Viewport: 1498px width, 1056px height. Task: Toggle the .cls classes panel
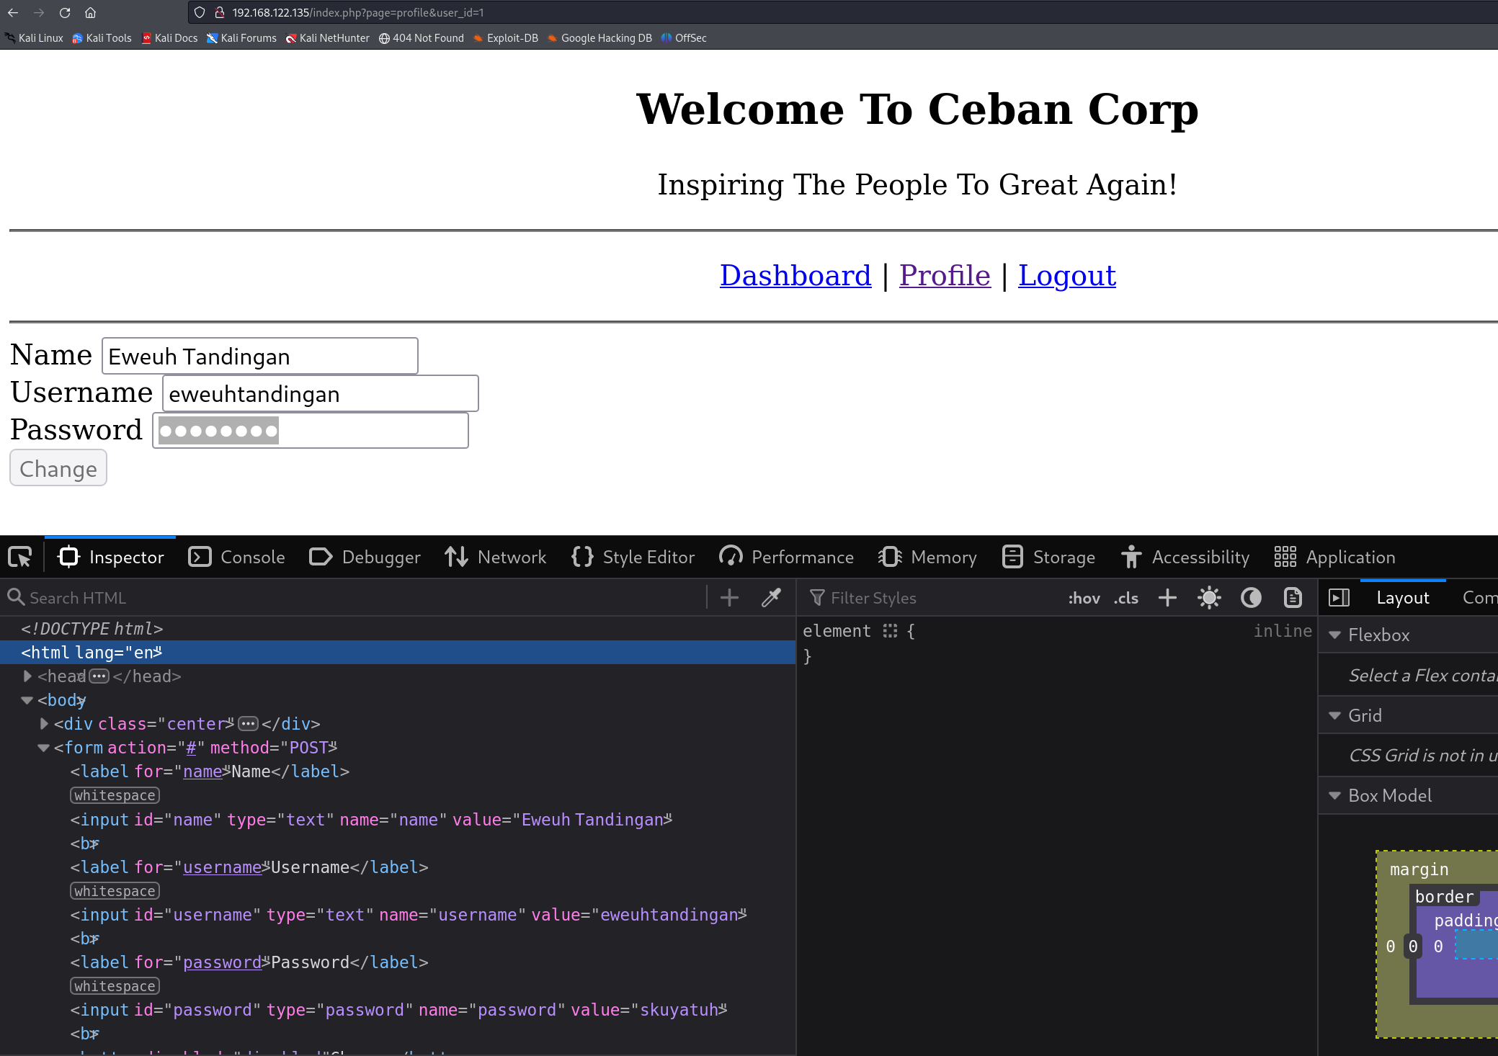(1125, 598)
